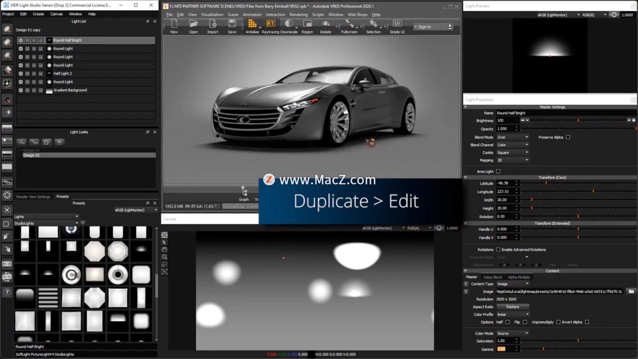The width and height of the screenshot is (638, 359).
Task: Click the Selection tool icon in VRED
Action: [x=373, y=24]
